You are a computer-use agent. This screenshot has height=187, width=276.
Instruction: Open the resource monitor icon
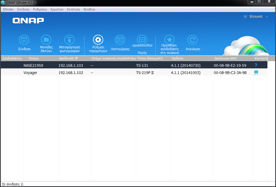click(142, 40)
